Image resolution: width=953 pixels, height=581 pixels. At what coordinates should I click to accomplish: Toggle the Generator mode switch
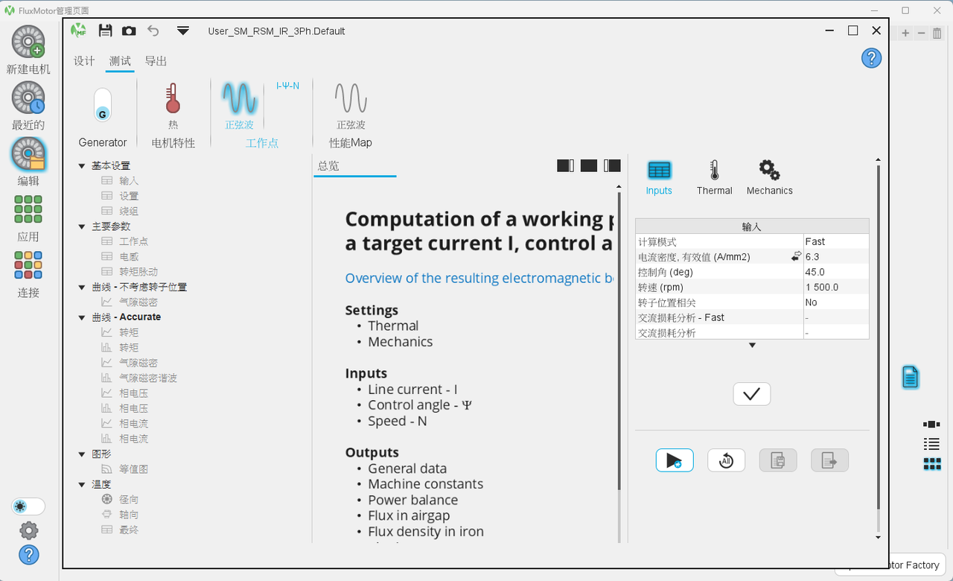coord(103,105)
